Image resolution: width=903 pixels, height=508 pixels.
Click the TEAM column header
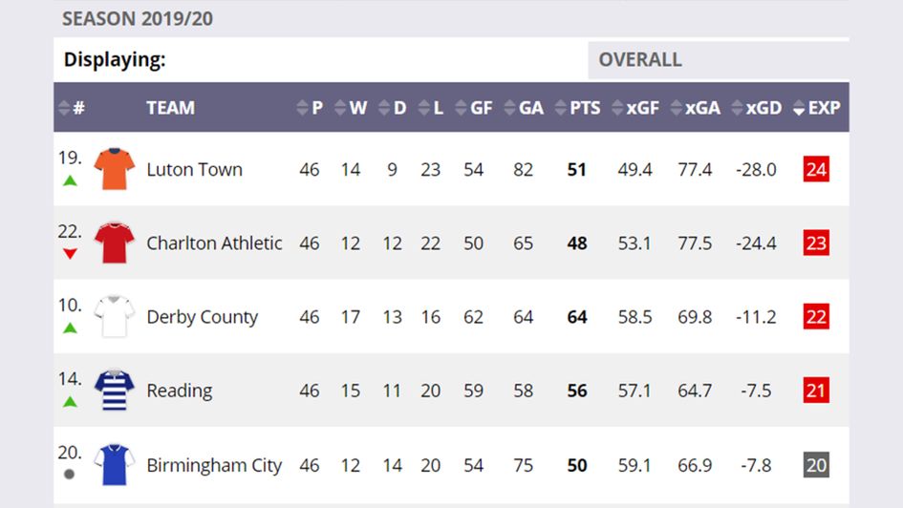[x=170, y=108]
